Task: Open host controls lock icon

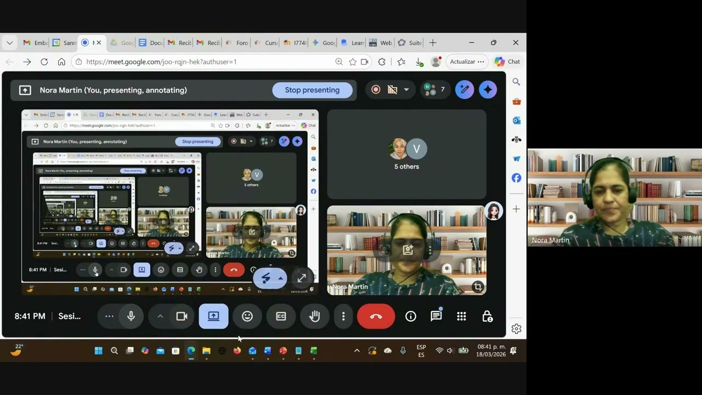Action: tap(487, 317)
